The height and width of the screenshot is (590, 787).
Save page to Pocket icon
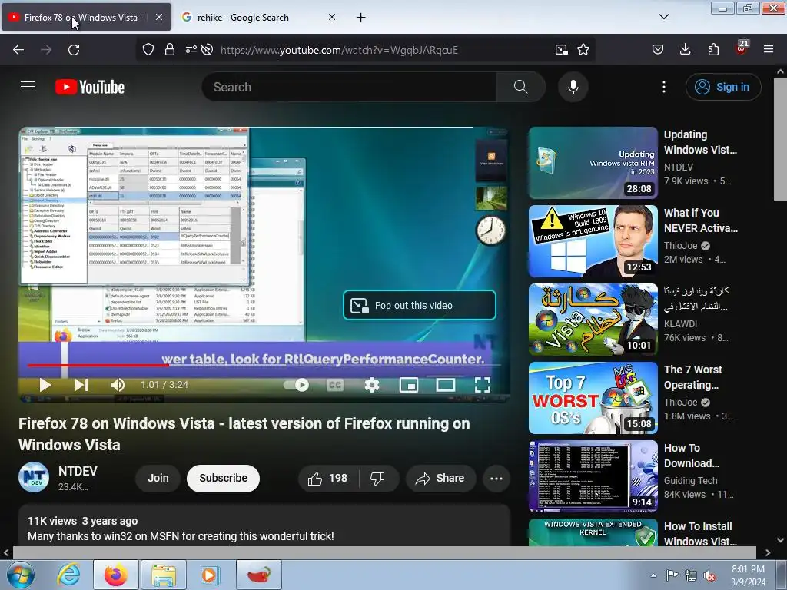(x=658, y=50)
